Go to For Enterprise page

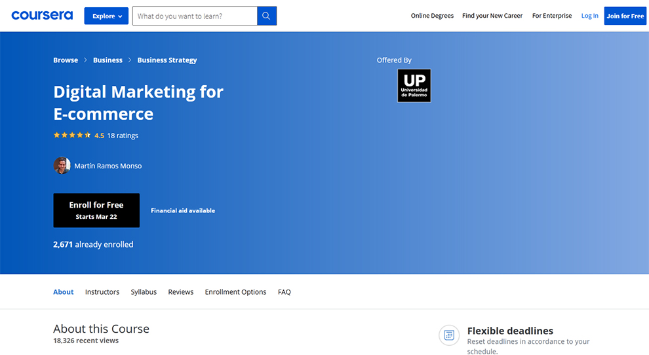[552, 16]
